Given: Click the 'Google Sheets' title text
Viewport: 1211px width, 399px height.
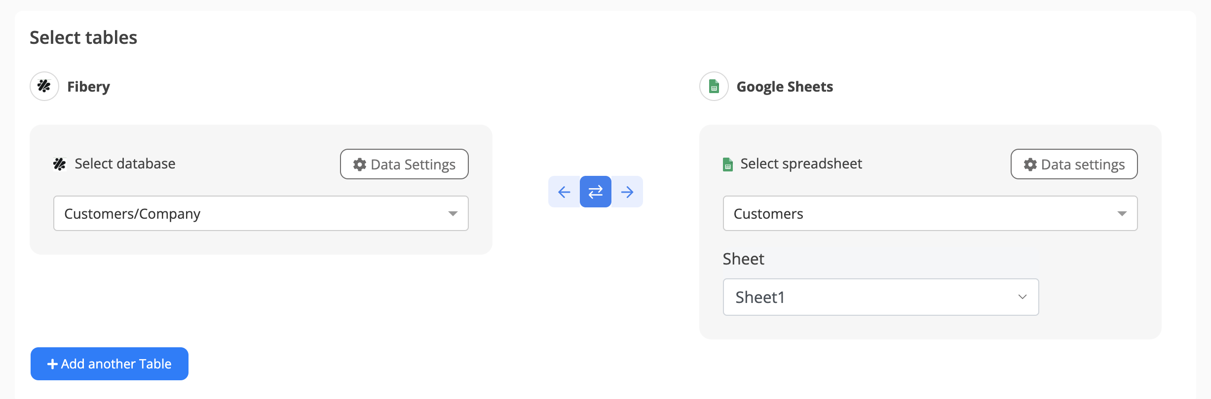Looking at the screenshot, I should (785, 87).
